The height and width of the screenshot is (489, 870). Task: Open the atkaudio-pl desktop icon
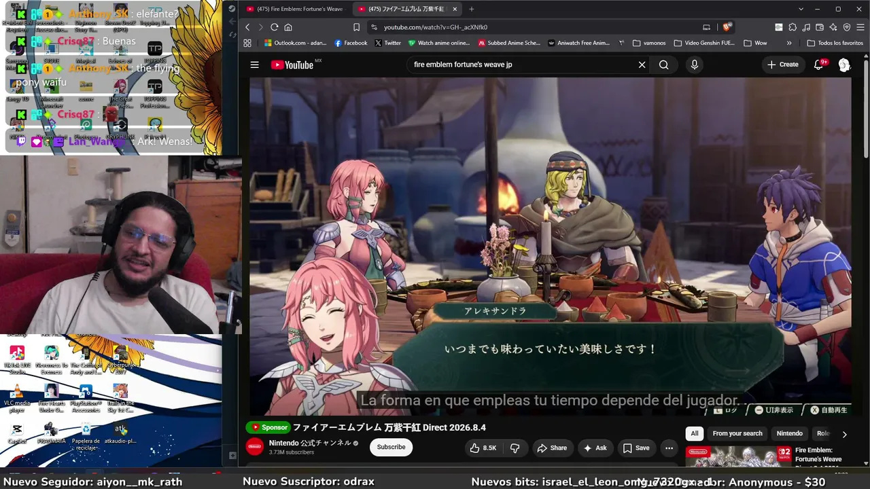point(120,433)
